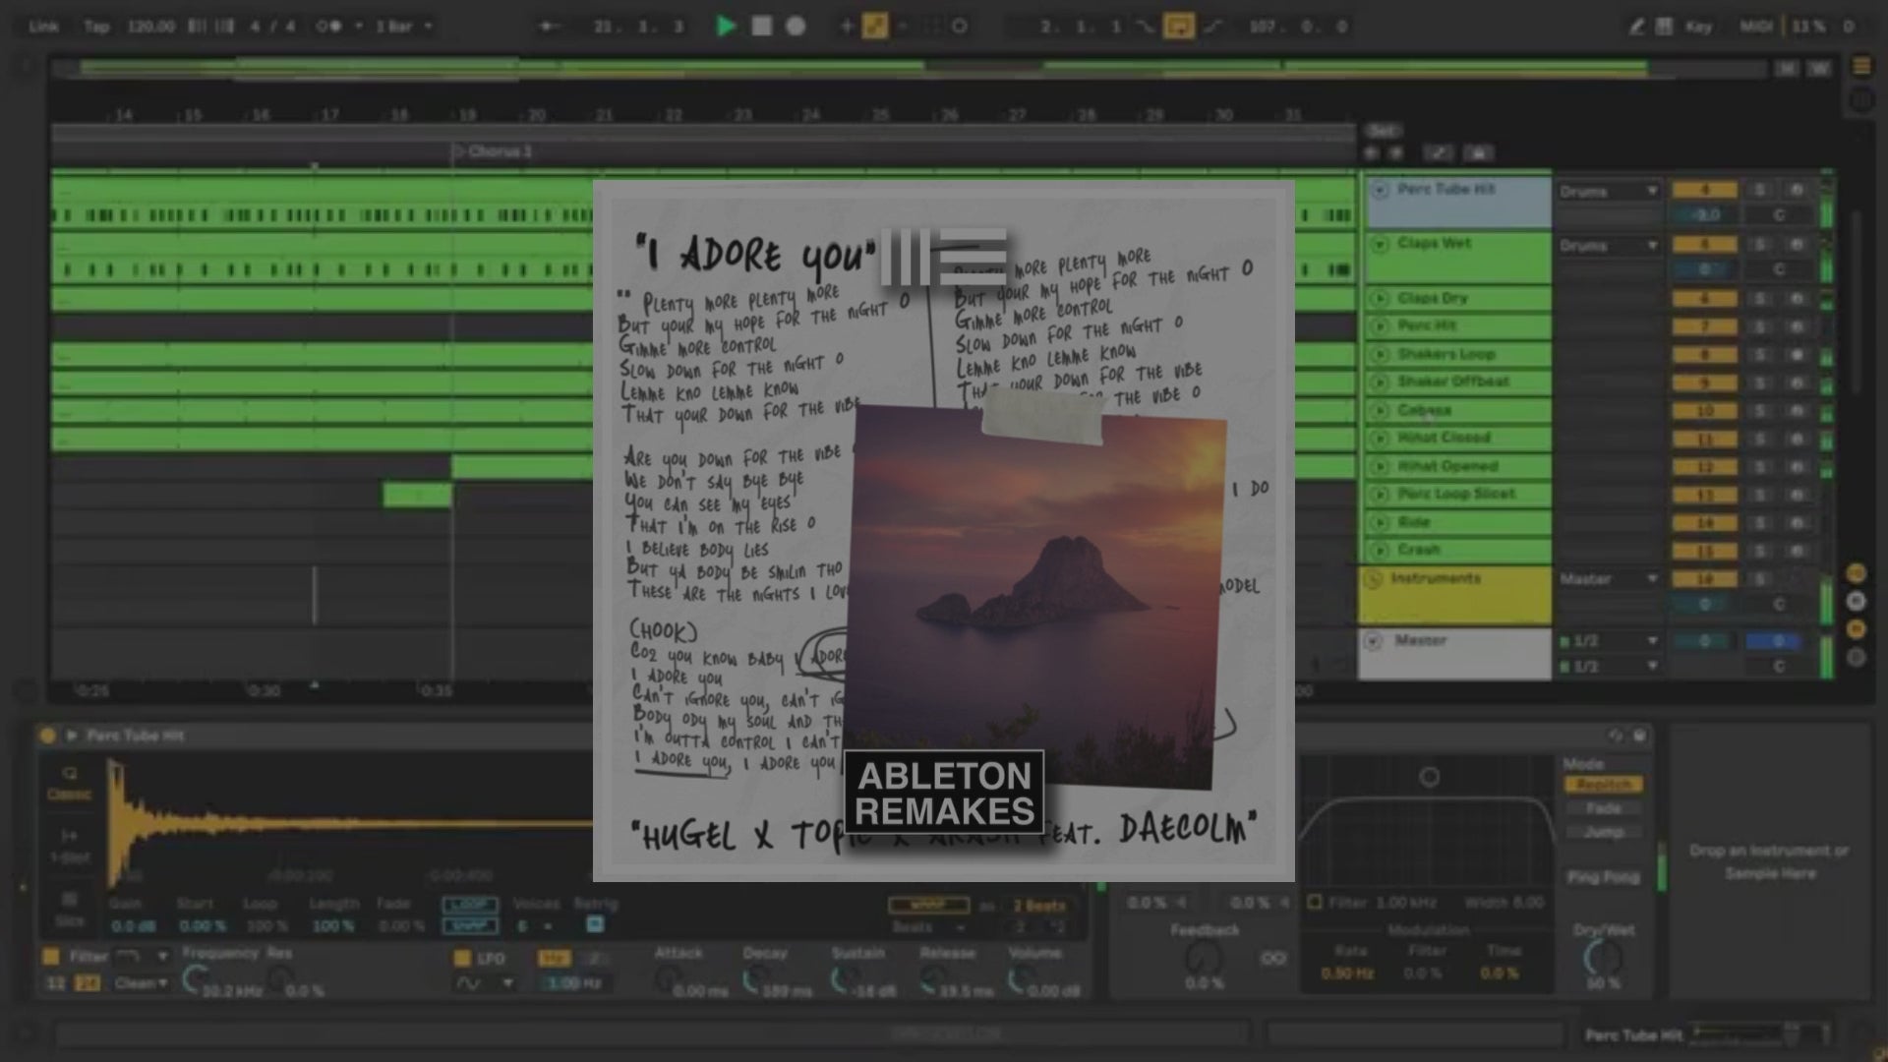Start playback with the green Play button
Image resolution: width=1888 pixels, height=1062 pixels.
click(726, 27)
